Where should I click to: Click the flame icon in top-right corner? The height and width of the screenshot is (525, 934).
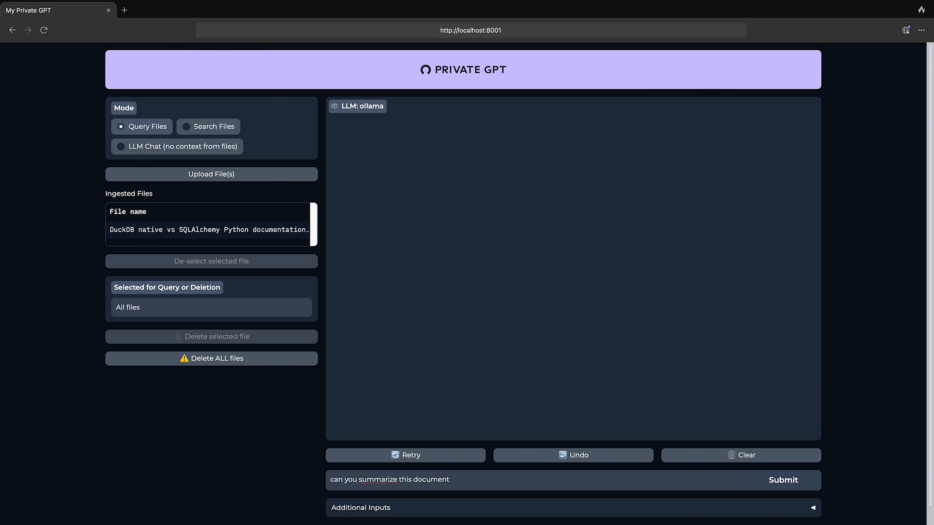(921, 10)
